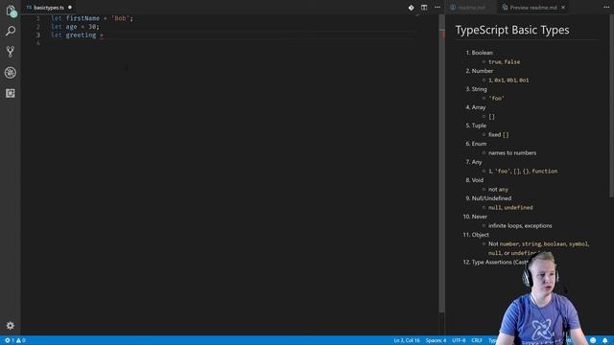Open more actions for basictypes.ts editor
This screenshot has height=345, width=614.
pyautogui.click(x=437, y=8)
